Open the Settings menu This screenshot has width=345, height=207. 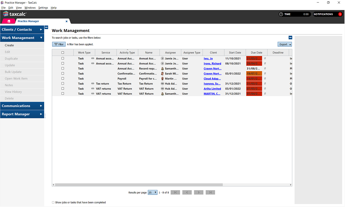click(x=43, y=8)
